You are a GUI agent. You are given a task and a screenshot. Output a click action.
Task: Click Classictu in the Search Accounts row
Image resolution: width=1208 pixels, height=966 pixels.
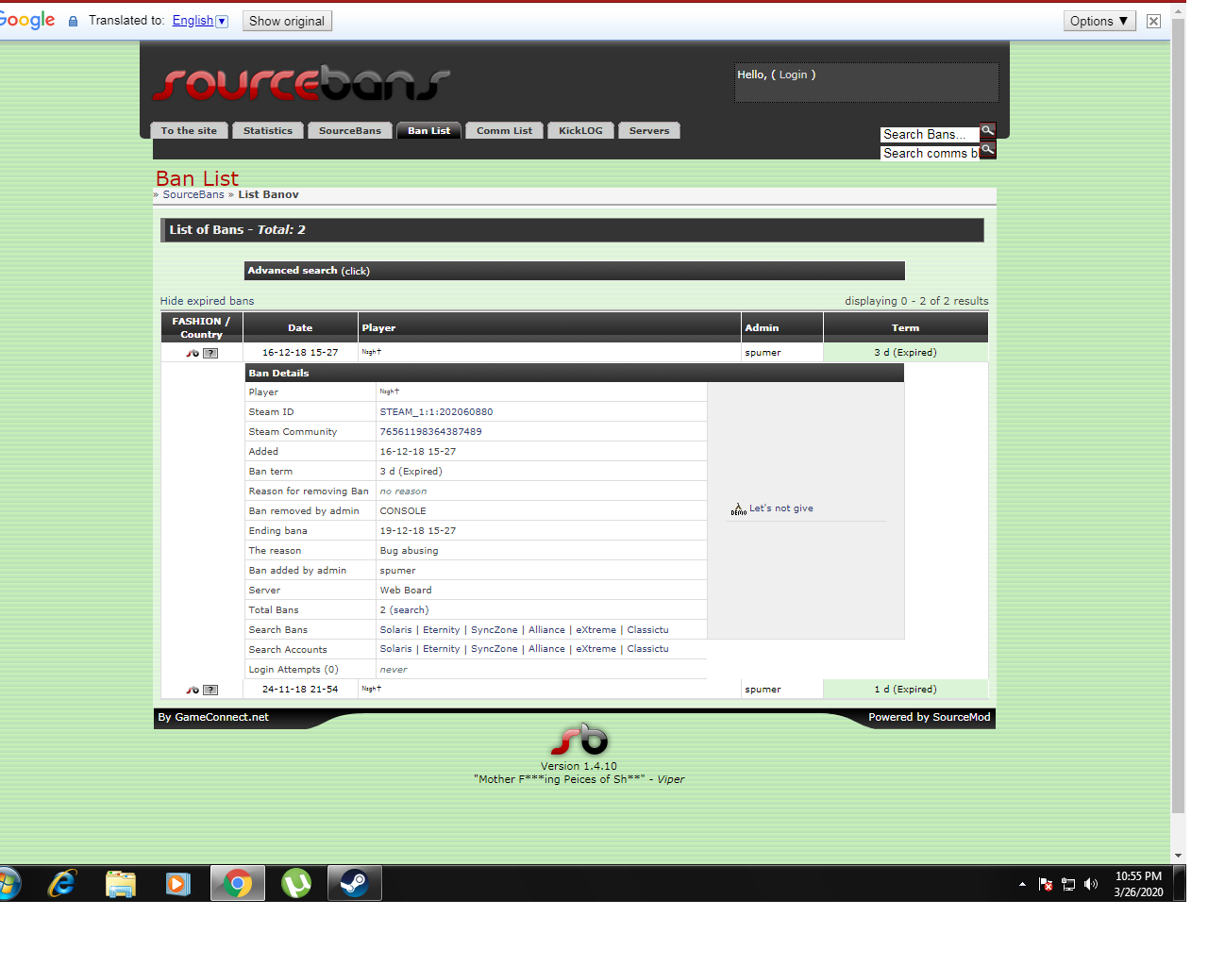647,649
